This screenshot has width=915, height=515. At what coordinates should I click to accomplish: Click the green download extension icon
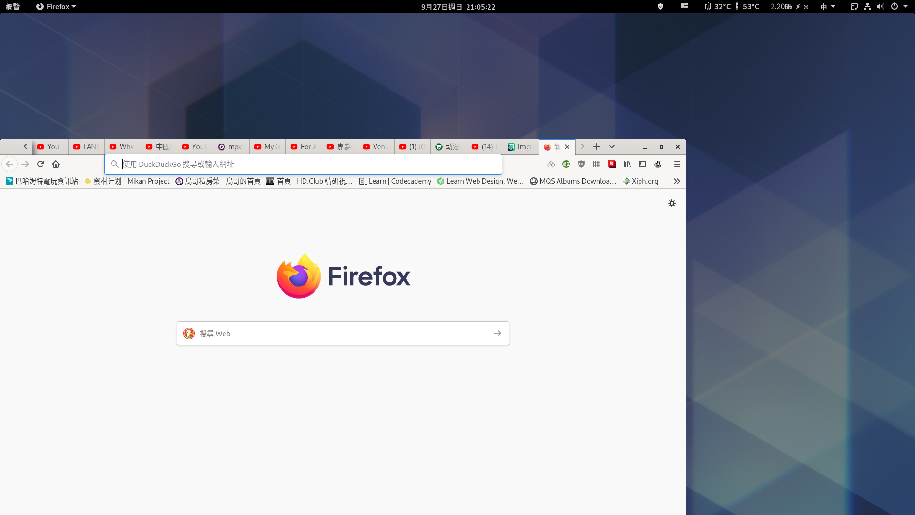click(566, 164)
